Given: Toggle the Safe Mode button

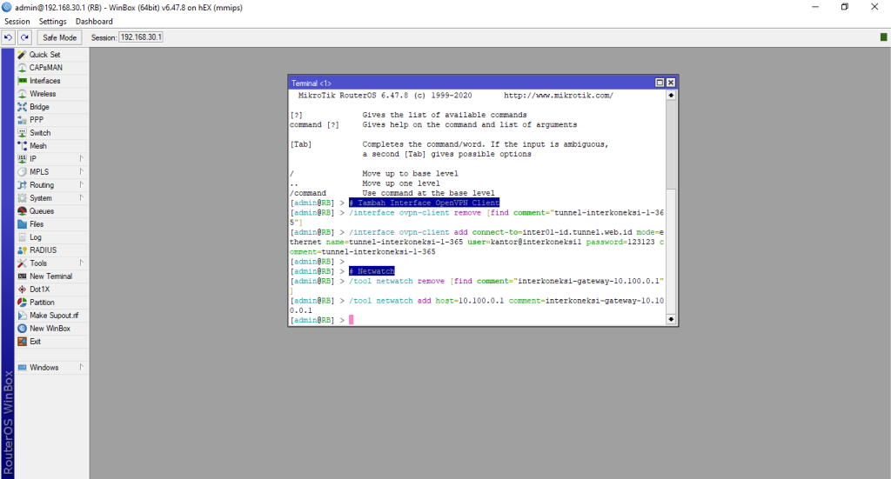Looking at the screenshot, I should click(x=60, y=37).
